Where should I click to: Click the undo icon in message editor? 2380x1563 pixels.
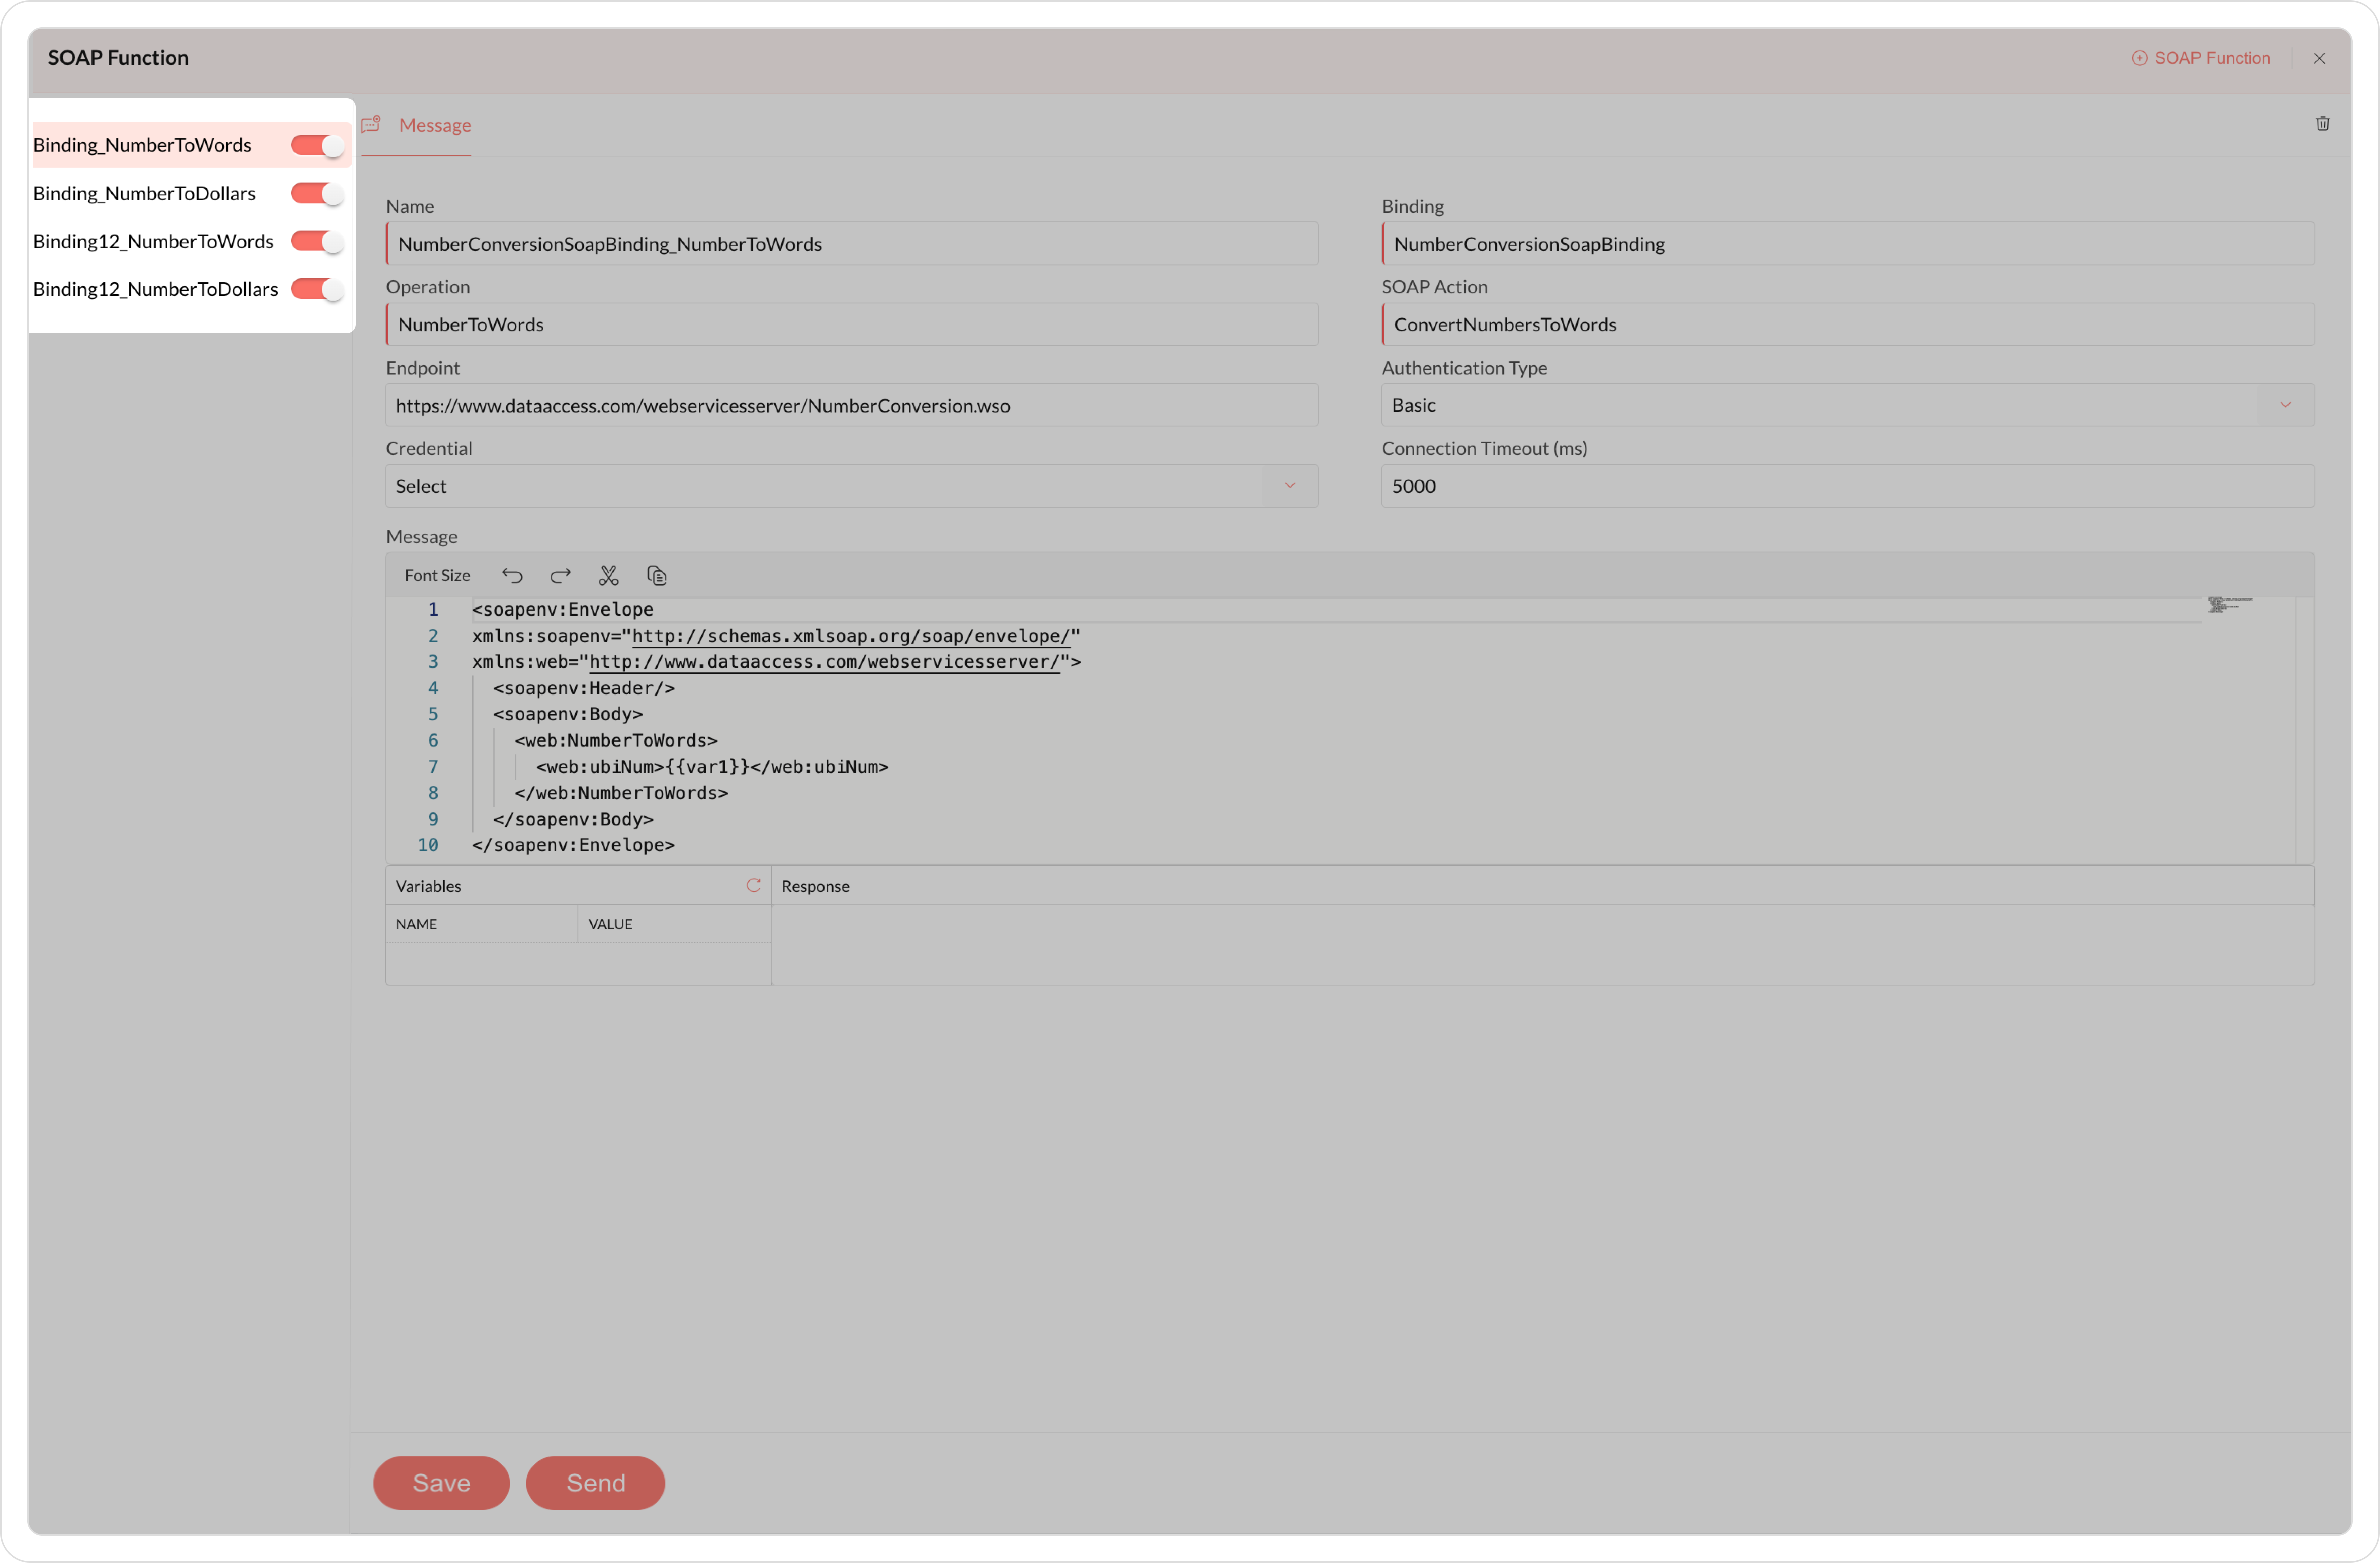click(x=512, y=576)
